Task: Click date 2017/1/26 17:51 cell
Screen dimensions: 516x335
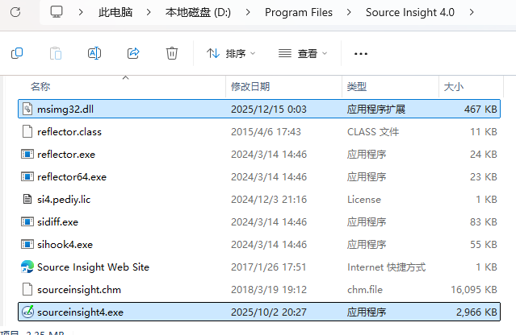Action: pos(269,267)
